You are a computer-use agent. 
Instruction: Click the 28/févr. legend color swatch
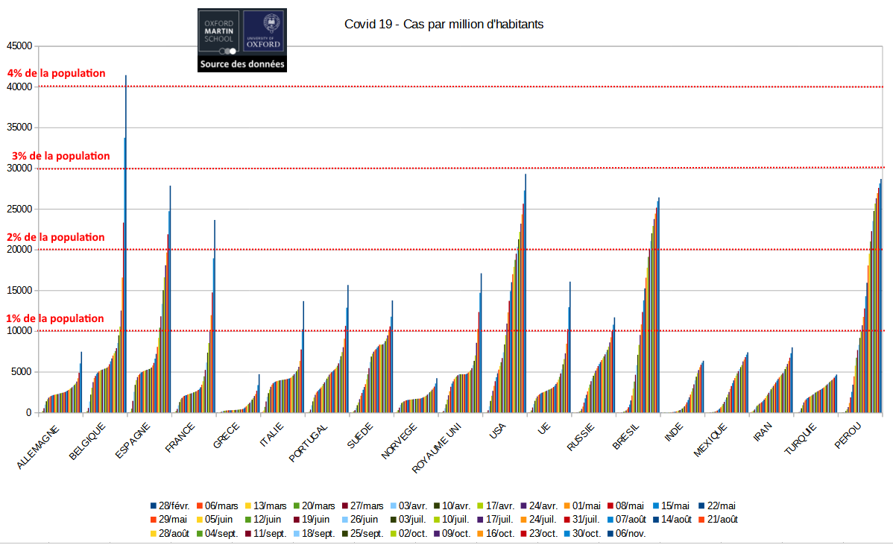pos(154,506)
